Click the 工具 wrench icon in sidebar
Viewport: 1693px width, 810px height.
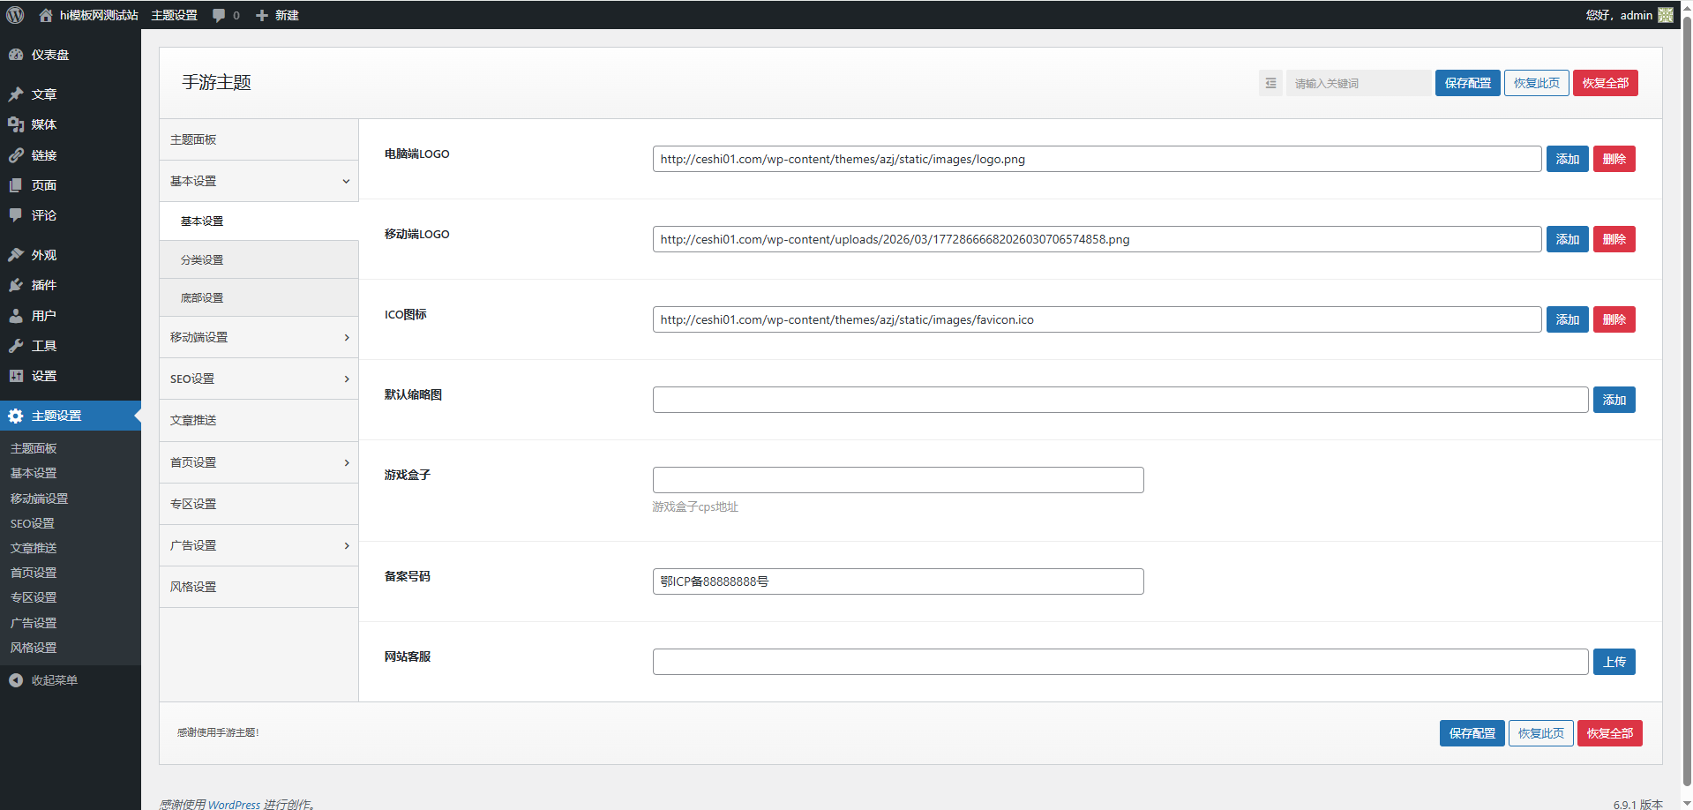(x=16, y=346)
